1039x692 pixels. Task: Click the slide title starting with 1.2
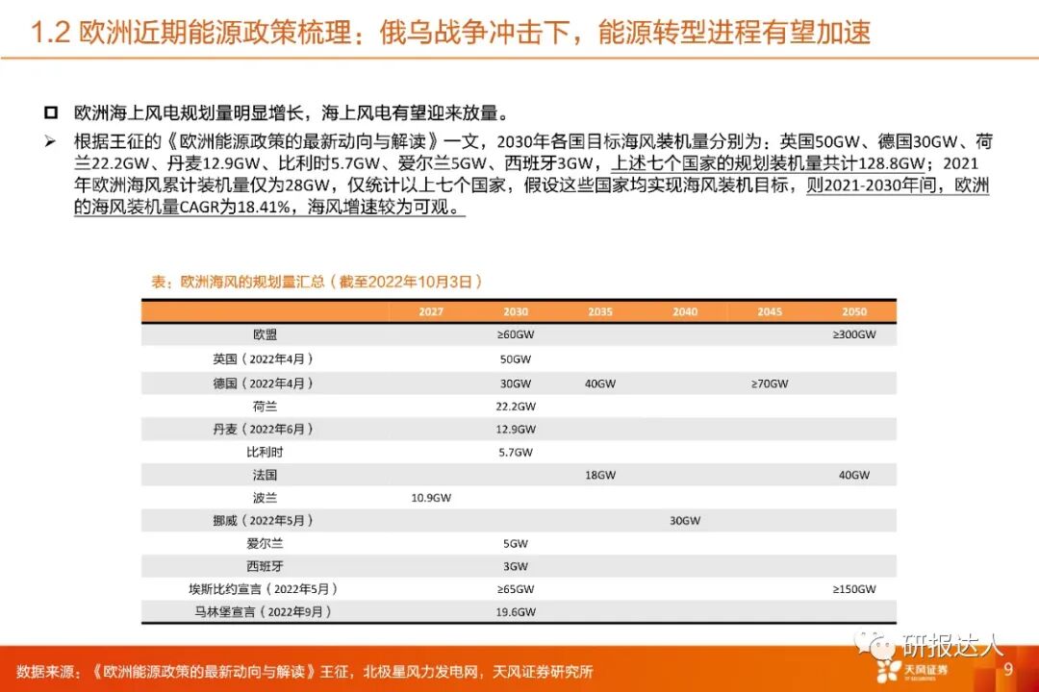click(450, 32)
